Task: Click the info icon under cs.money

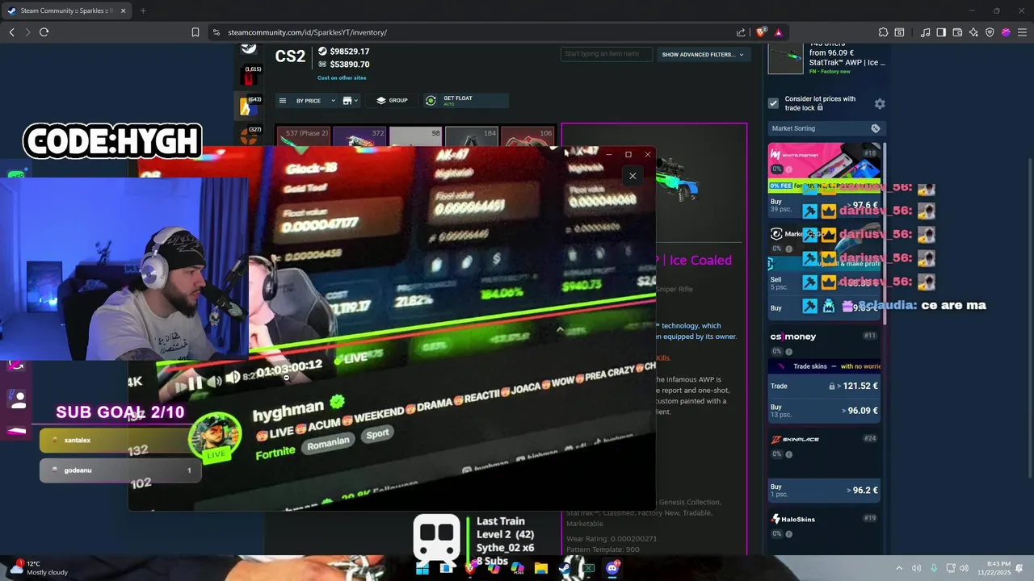Action: click(x=789, y=352)
